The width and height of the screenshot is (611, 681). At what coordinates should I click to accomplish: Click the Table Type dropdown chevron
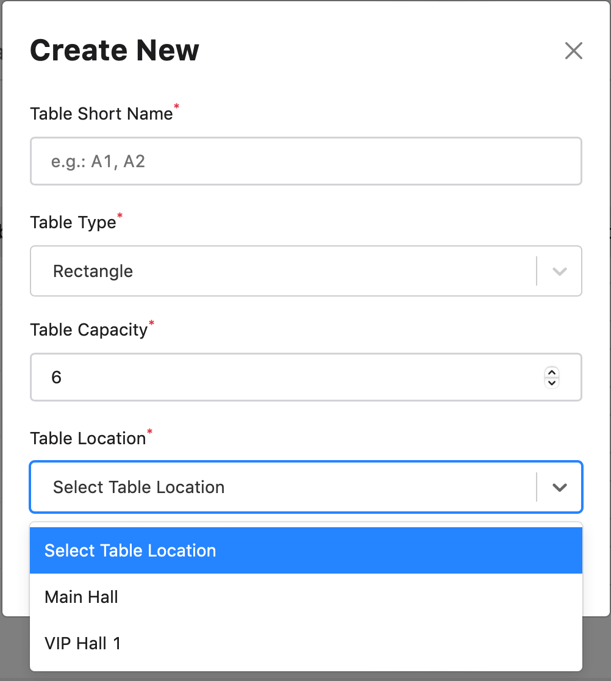point(559,271)
